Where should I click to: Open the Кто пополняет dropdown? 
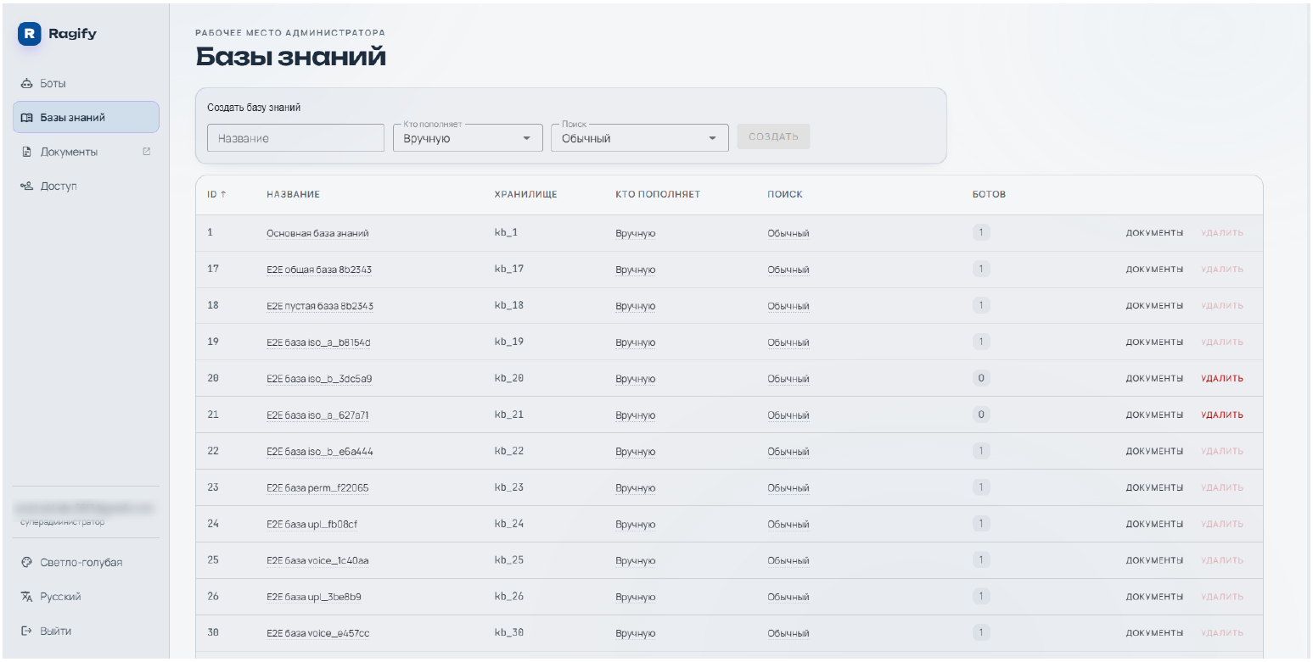click(468, 138)
